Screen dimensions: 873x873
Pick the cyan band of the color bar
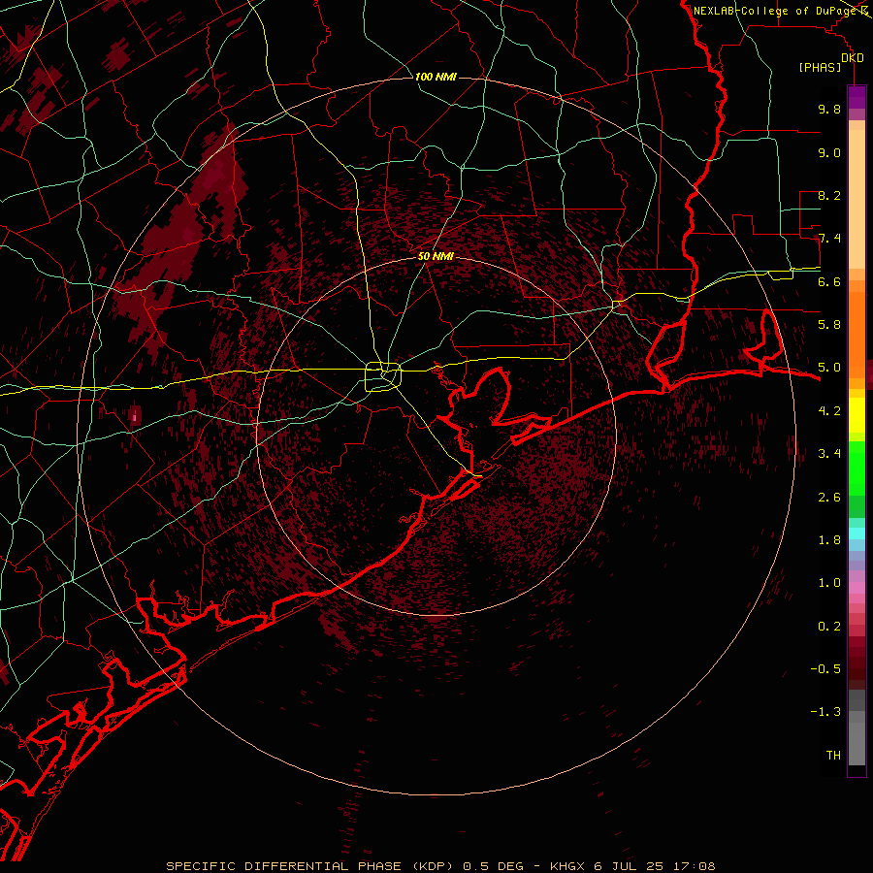coord(857,533)
